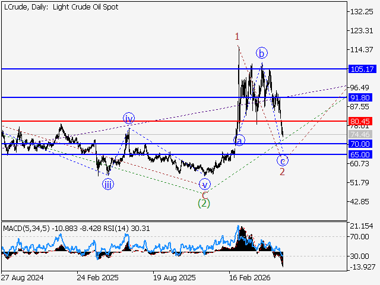Select the circled wave label iv
Screen dimensions: 380x285
(129, 119)
